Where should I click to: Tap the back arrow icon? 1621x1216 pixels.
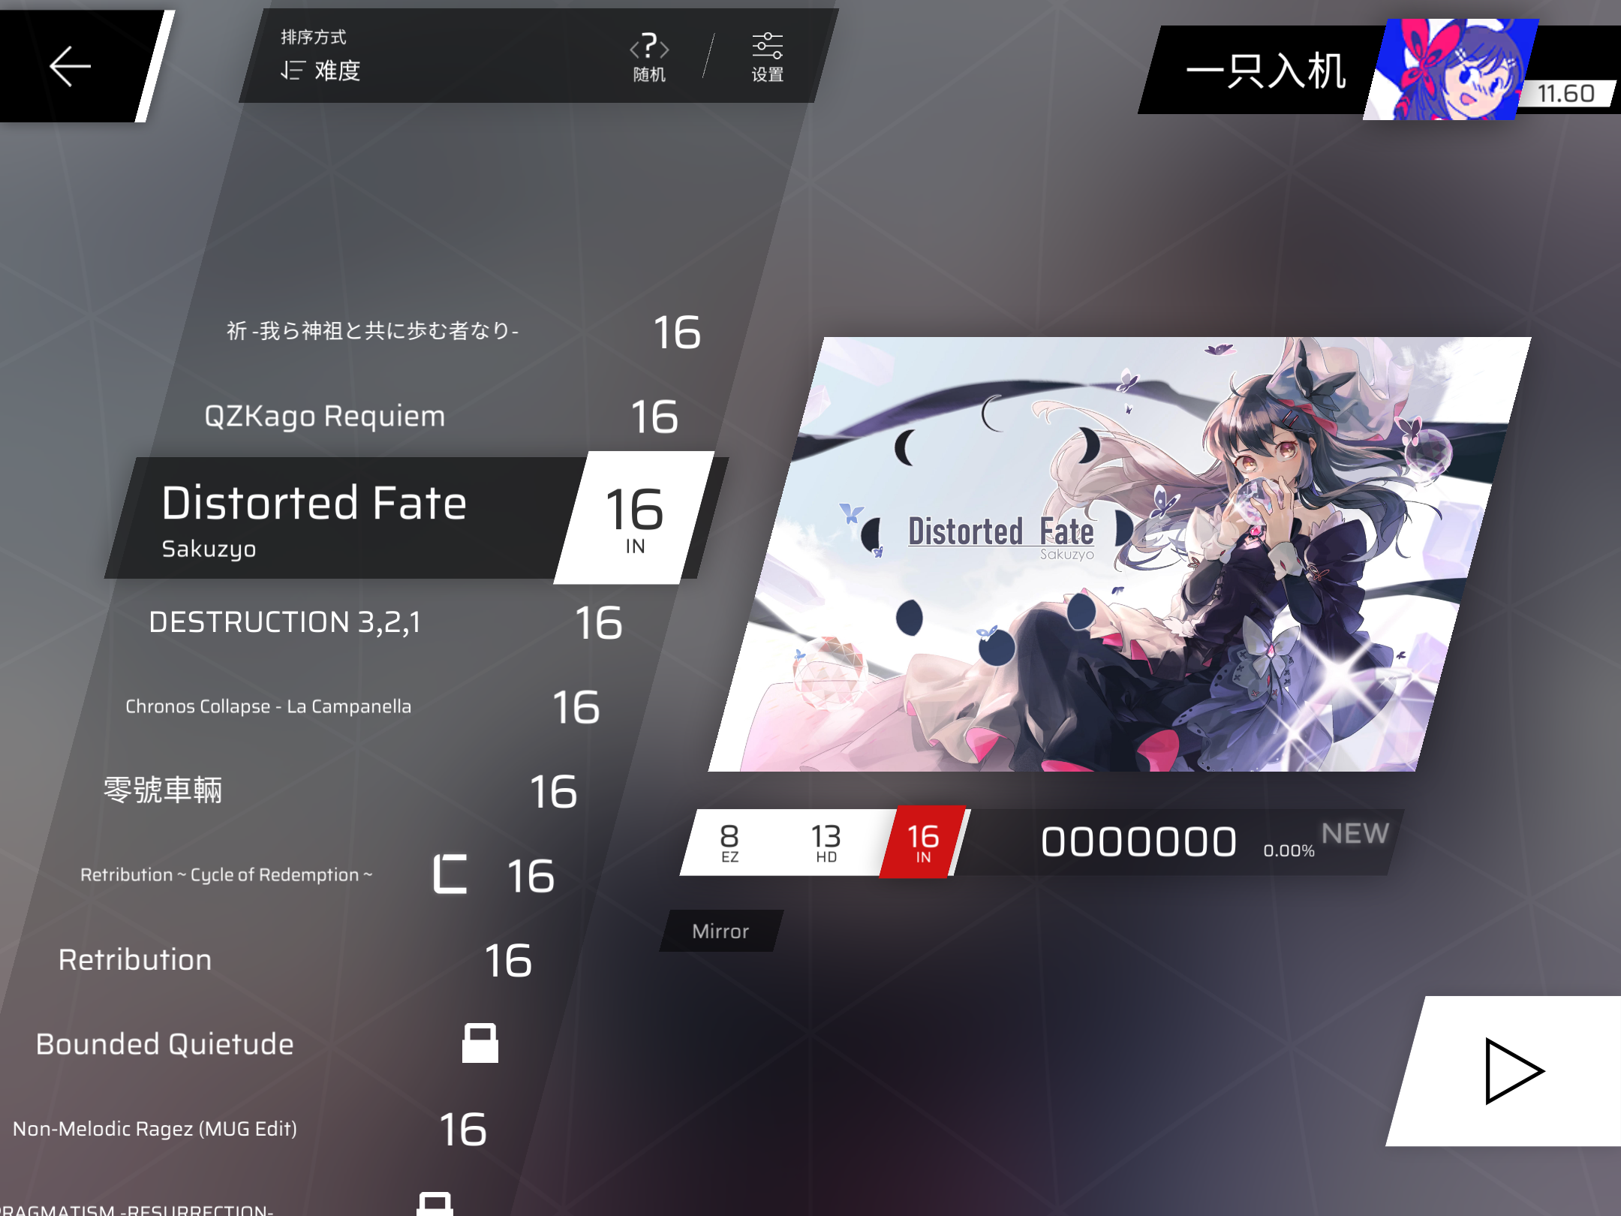(70, 66)
